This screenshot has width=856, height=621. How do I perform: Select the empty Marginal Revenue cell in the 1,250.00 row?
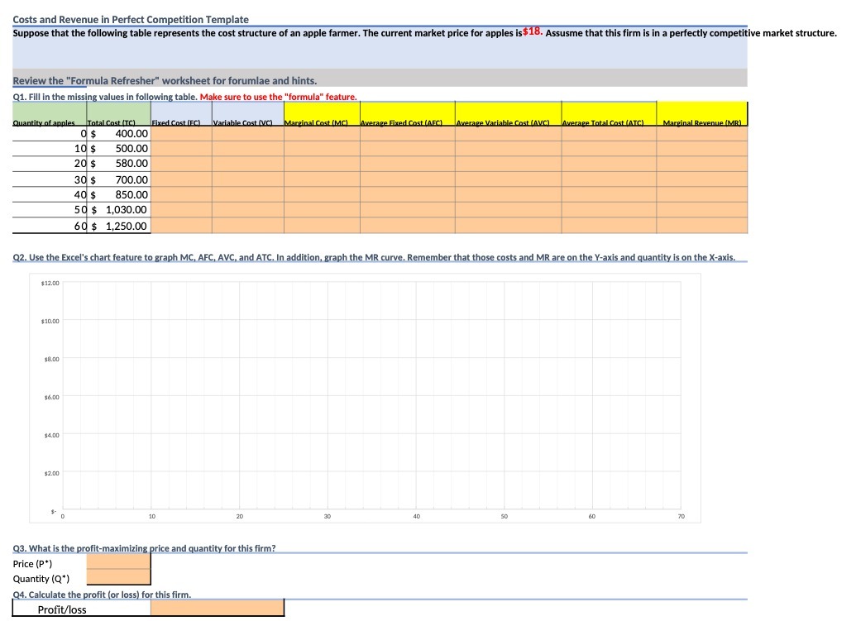pyautogui.click(x=702, y=226)
